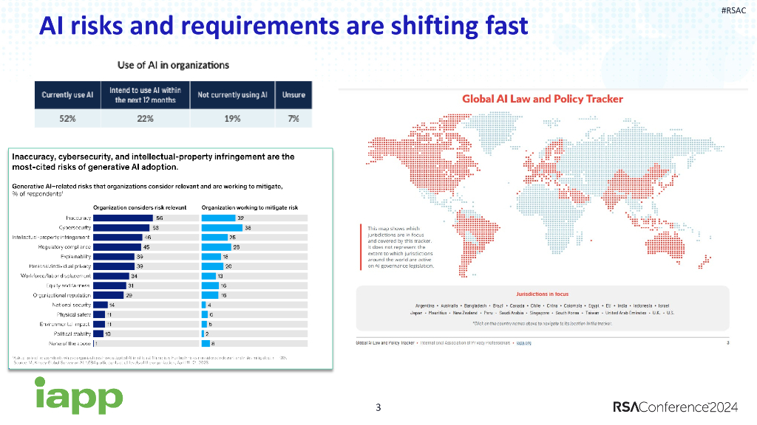Open the Bangladesh jurisdiction link
The width and height of the screenshot is (757, 425).
pos(475,306)
